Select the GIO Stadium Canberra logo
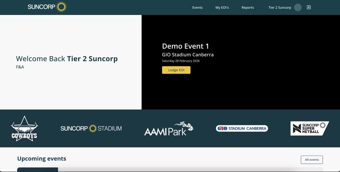Image resolution: width=340 pixels, height=172 pixels. tap(242, 128)
